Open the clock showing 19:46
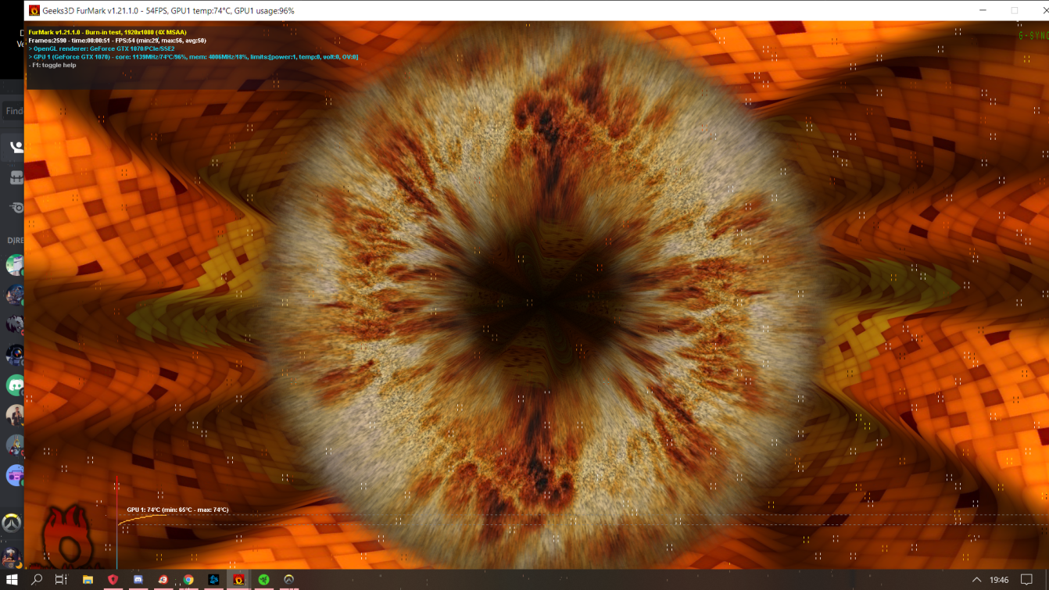This screenshot has width=1049, height=590. click(x=999, y=580)
